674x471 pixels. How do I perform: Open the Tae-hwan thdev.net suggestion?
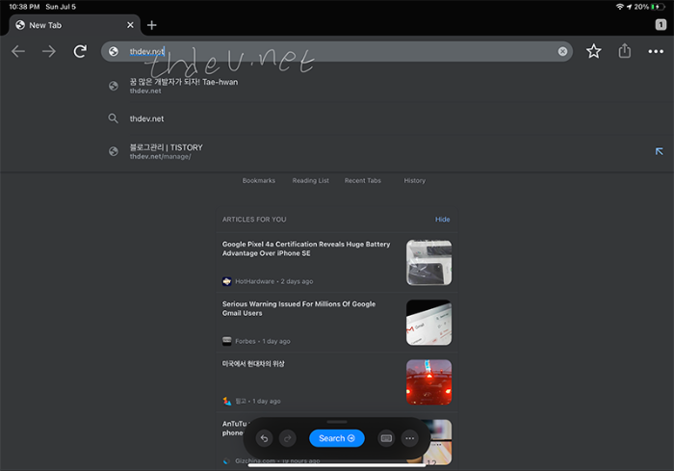337,86
